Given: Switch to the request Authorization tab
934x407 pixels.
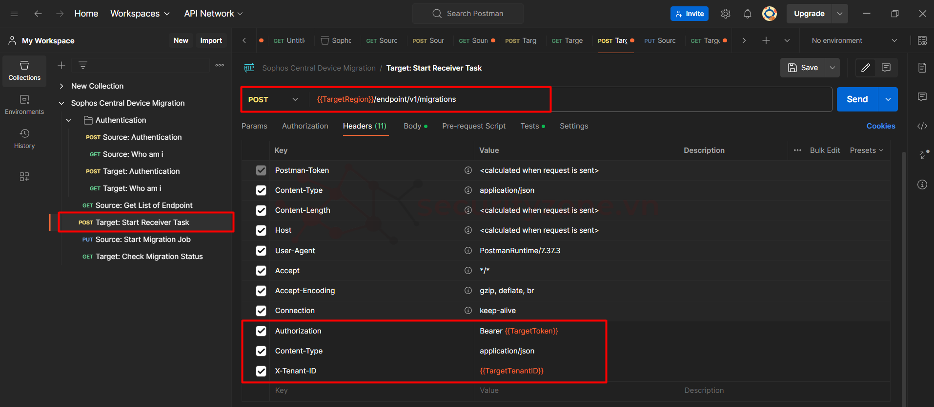Looking at the screenshot, I should [305, 126].
